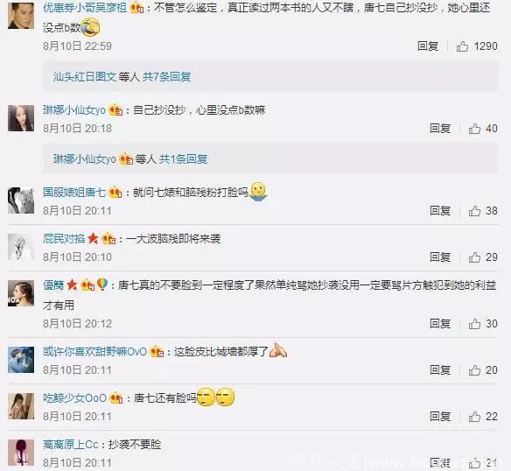The width and height of the screenshot is (511, 471).
Task: Click thumbs-up on 琳娜小仙女yo's comment
Action: (474, 129)
